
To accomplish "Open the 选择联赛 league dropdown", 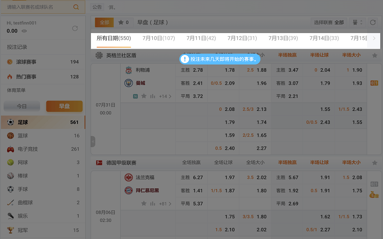I will pos(329,22).
